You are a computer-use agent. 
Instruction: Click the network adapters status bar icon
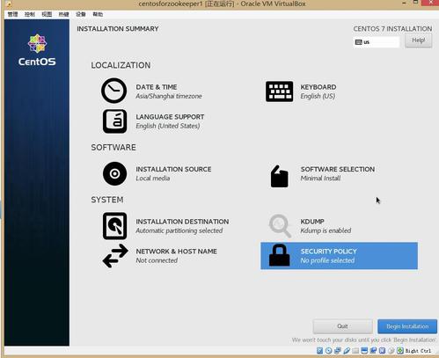point(338,350)
